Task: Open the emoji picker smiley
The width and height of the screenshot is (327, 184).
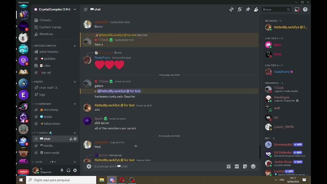Action: click(x=253, y=166)
